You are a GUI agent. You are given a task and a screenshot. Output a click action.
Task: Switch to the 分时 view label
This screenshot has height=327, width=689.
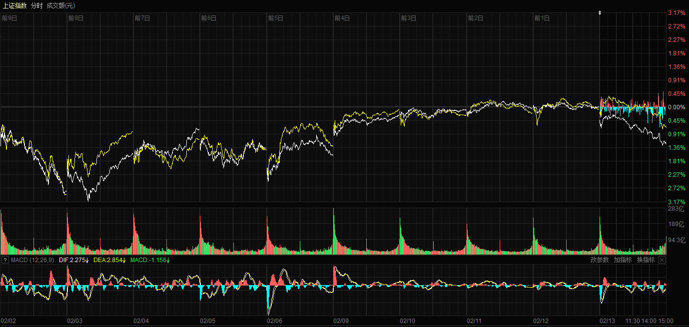36,5
